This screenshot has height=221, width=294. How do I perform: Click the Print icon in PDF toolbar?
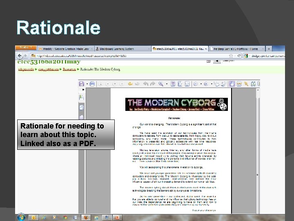tap(92, 84)
